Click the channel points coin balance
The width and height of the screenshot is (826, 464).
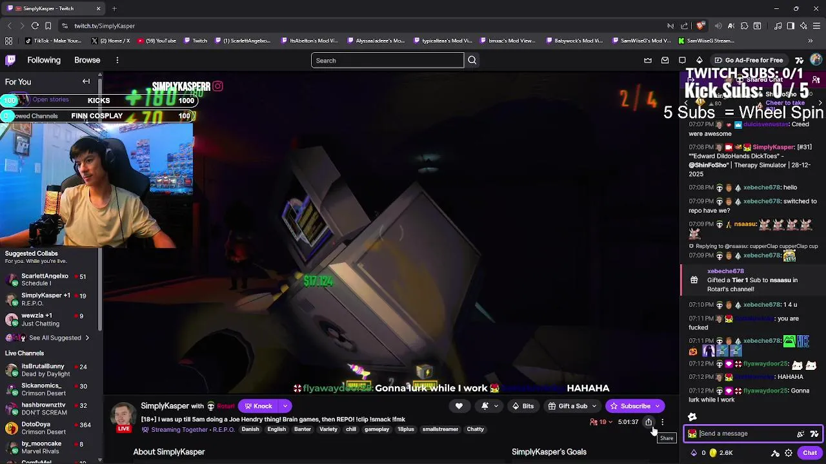pyautogui.click(x=721, y=453)
